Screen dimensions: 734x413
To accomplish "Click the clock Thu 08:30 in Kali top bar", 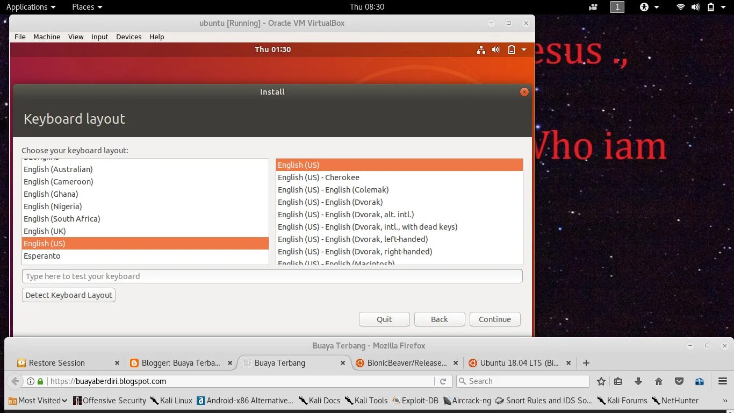I will (x=367, y=7).
